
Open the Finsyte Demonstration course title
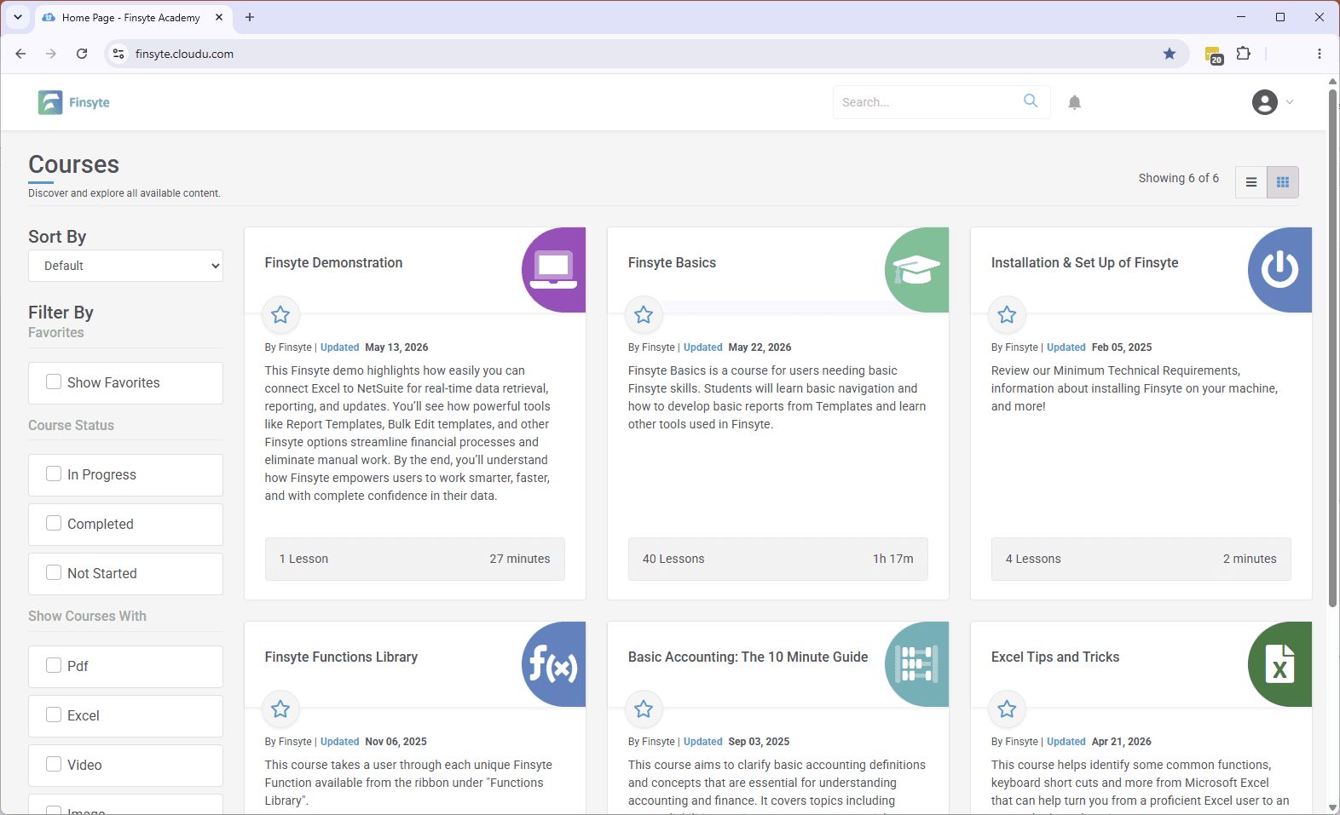coord(333,263)
